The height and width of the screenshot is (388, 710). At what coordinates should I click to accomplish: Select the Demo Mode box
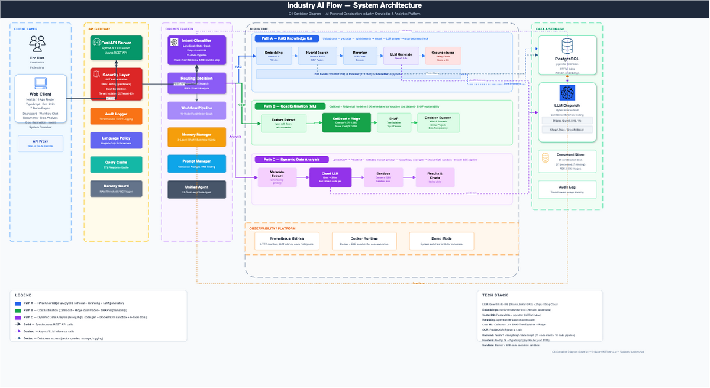point(443,241)
